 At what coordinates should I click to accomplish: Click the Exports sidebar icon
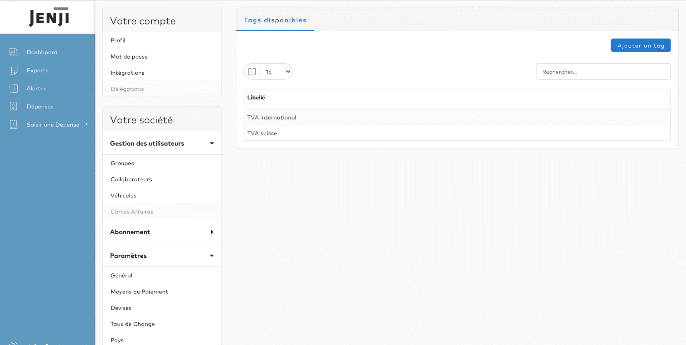tap(13, 70)
